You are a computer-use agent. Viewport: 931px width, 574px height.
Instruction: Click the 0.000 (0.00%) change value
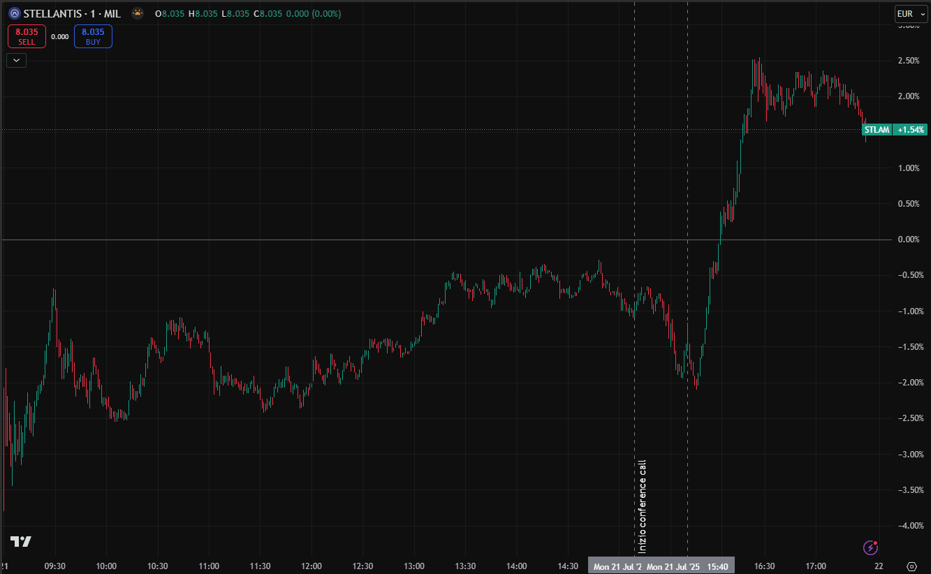(313, 13)
